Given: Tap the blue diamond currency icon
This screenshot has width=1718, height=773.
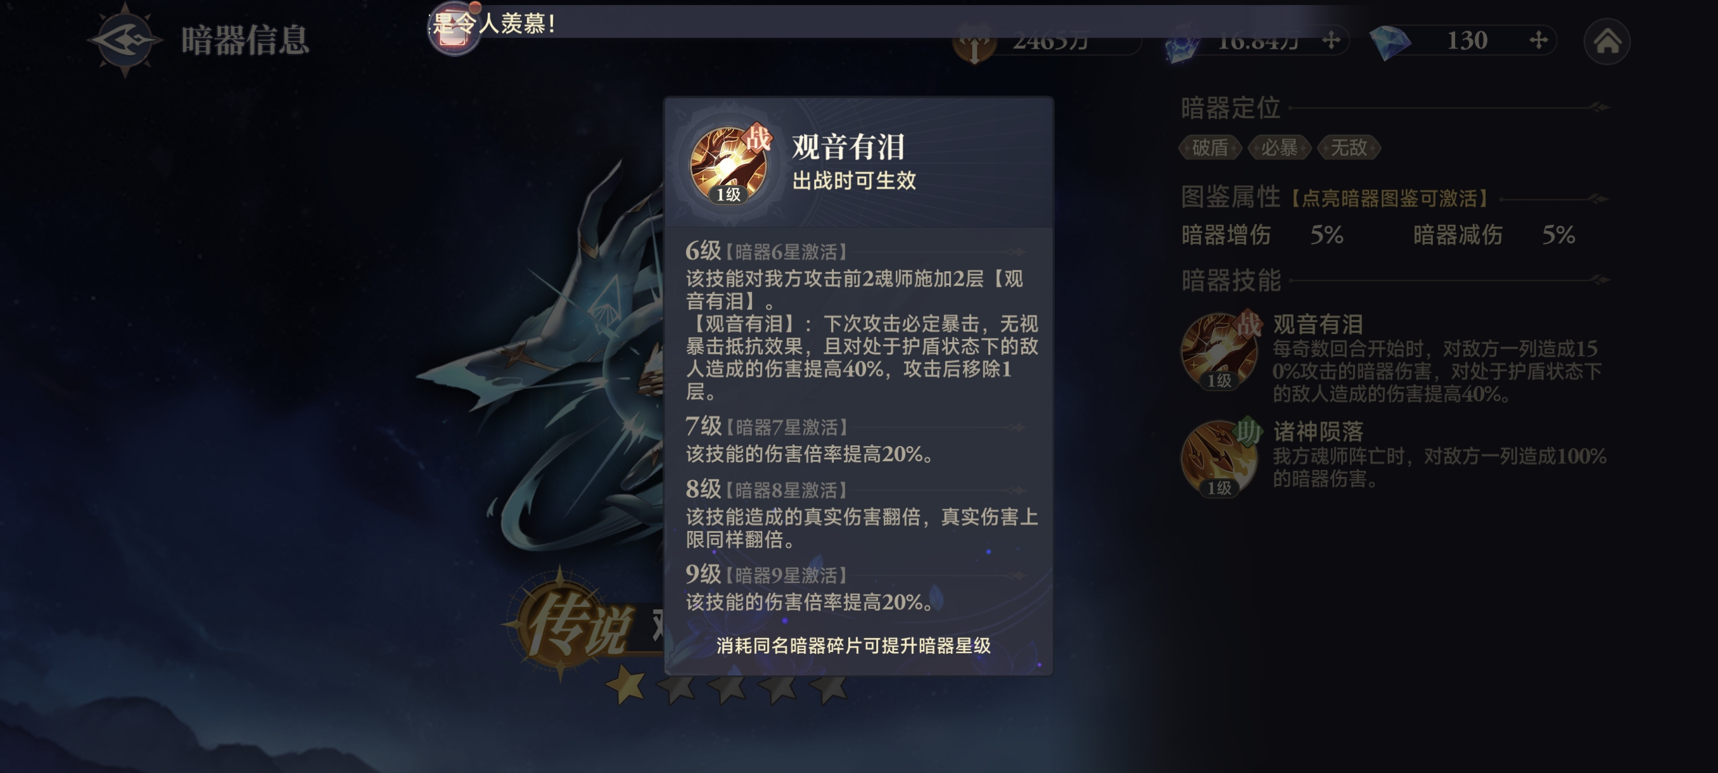Looking at the screenshot, I should tap(1390, 42).
